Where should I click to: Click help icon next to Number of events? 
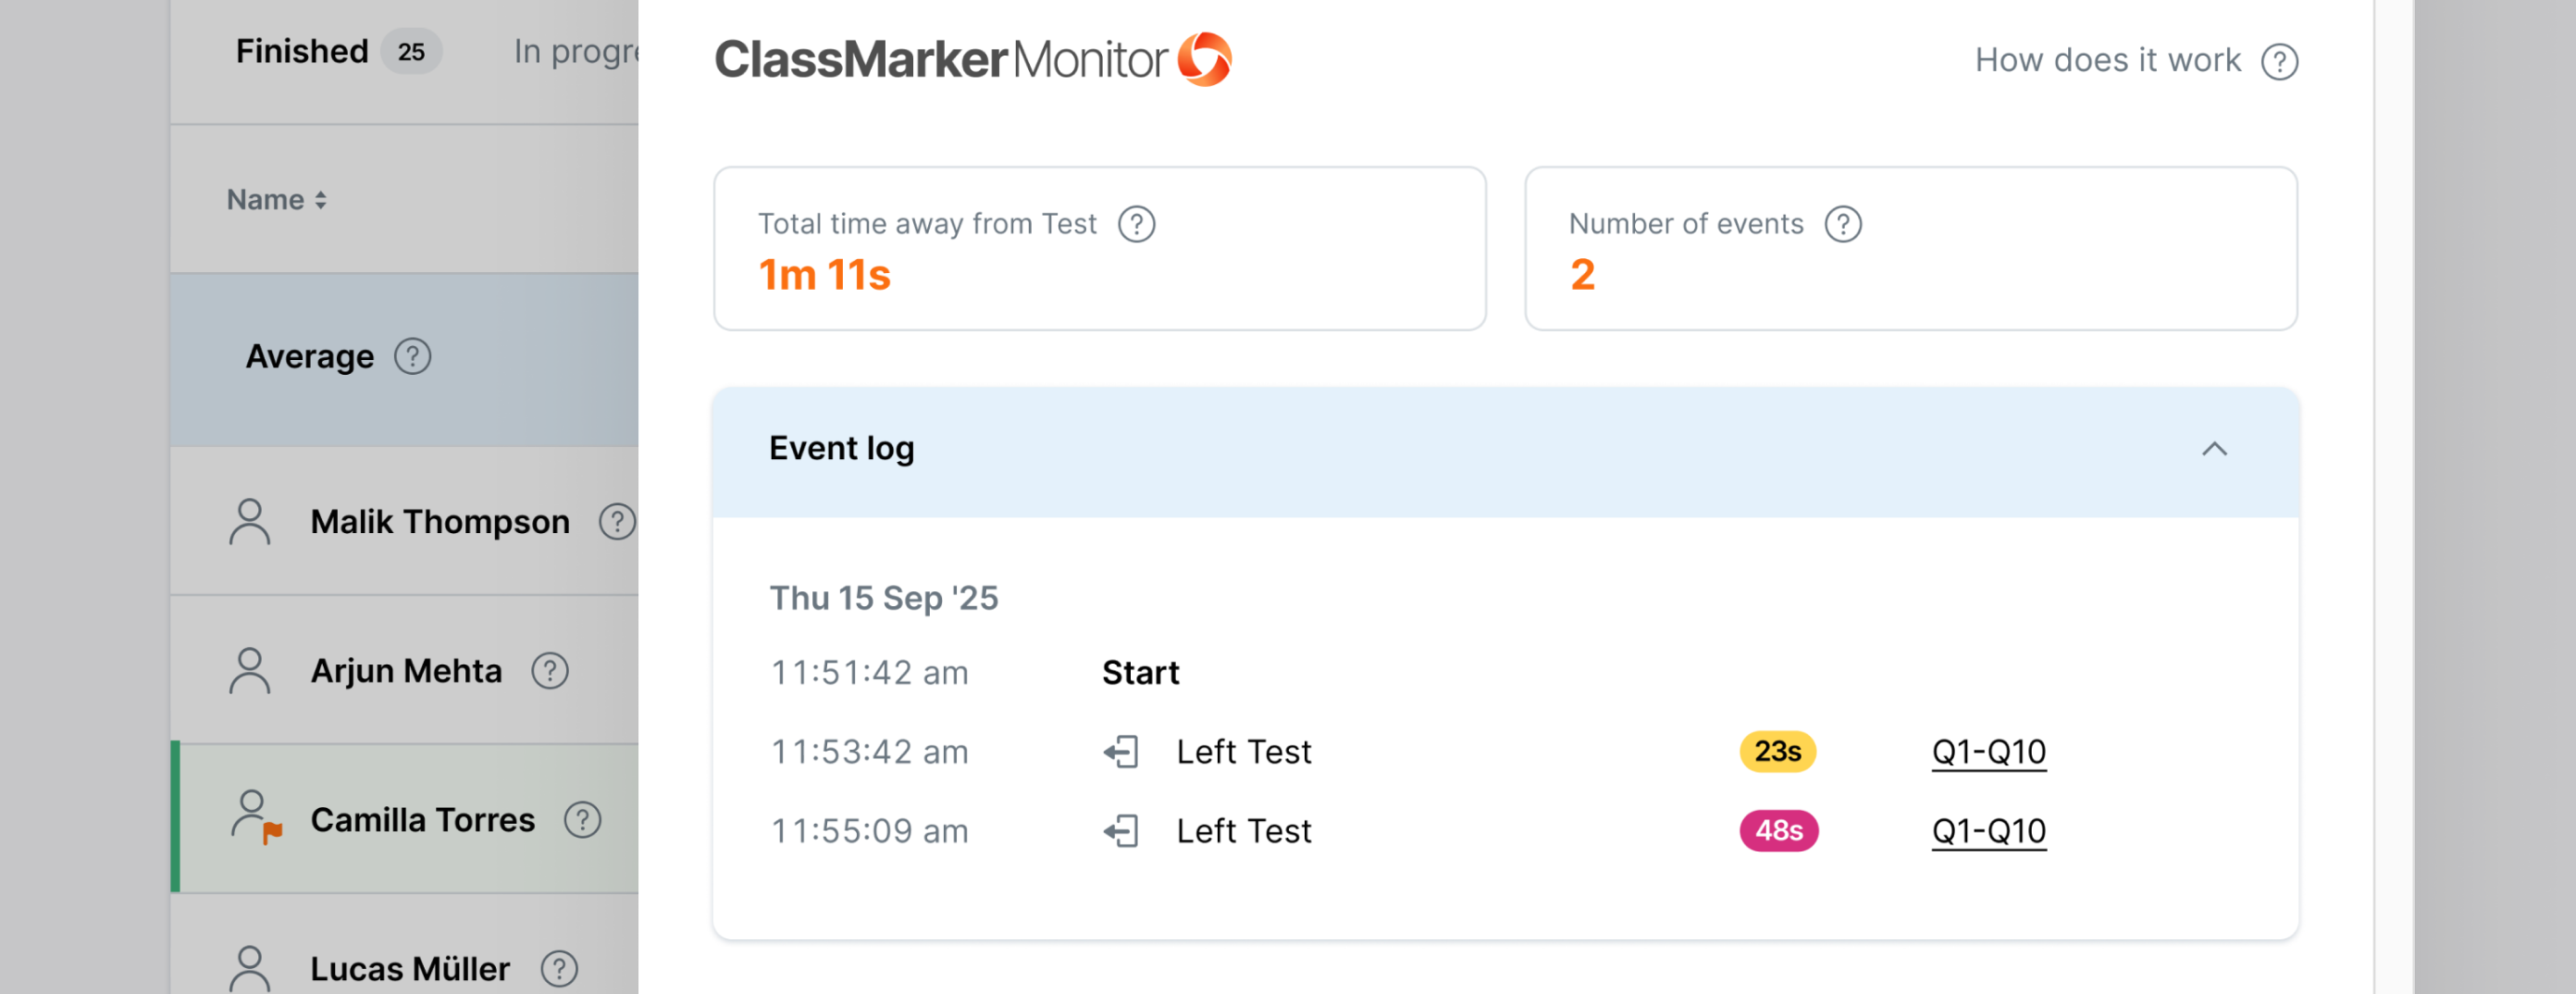pos(1842,224)
